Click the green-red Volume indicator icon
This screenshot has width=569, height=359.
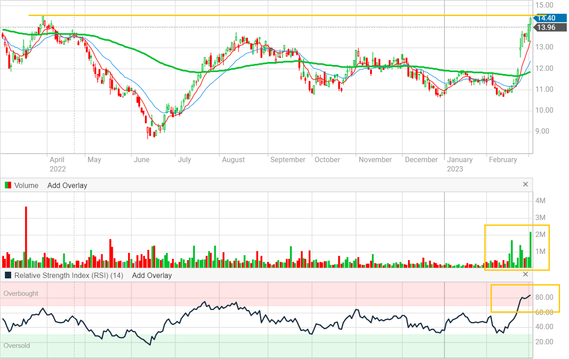[x=8, y=185]
